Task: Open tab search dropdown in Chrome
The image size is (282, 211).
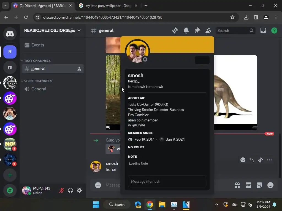Action: coord(6,5)
